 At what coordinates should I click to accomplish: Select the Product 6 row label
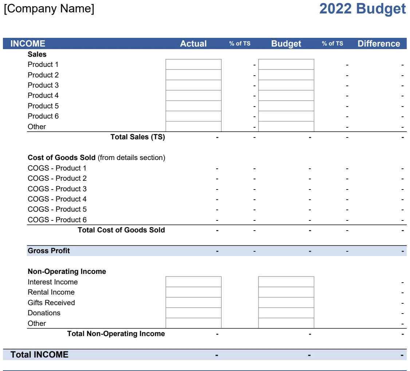pyautogui.click(x=43, y=116)
